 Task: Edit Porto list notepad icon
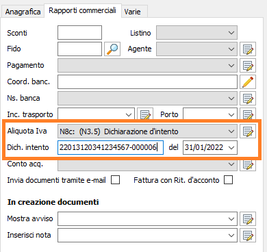(x=248, y=114)
